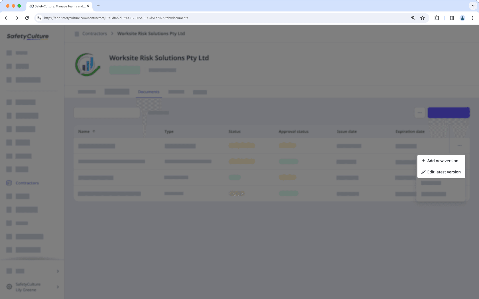Open the Chrome profile avatar

click(x=462, y=18)
